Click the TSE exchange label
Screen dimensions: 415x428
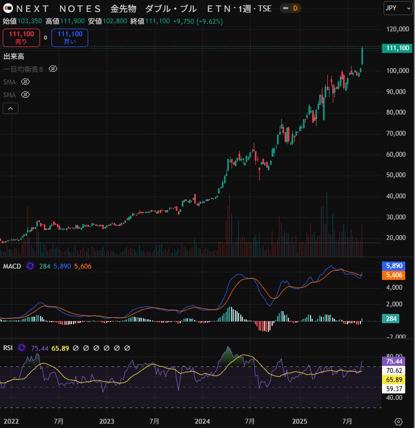click(x=265, y=9)
